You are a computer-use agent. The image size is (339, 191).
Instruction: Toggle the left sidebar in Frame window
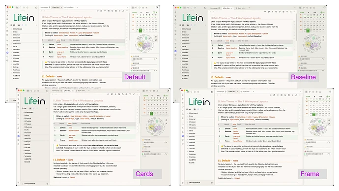pos(212,92)
